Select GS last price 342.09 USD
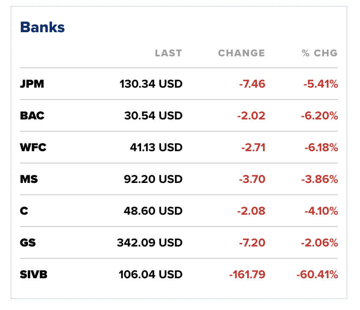 pyautogui.click(x=150, y=243)
